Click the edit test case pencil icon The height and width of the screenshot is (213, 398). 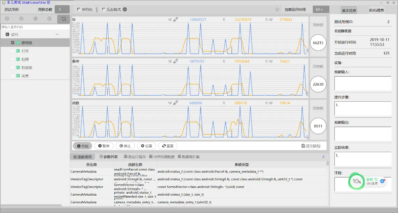(x=36, y=19)
